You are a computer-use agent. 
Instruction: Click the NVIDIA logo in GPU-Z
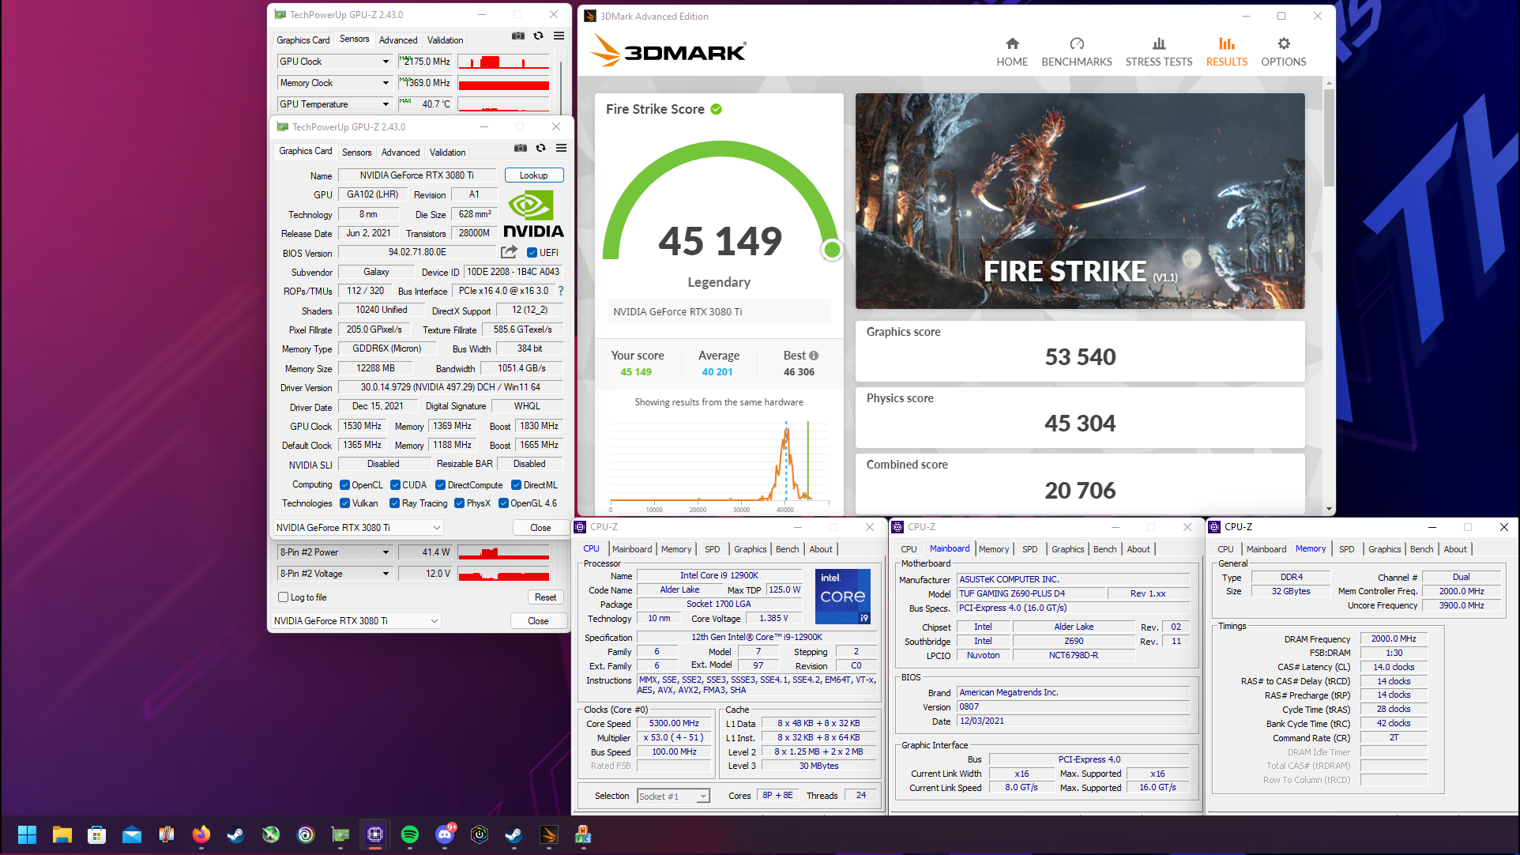point(533,214)
